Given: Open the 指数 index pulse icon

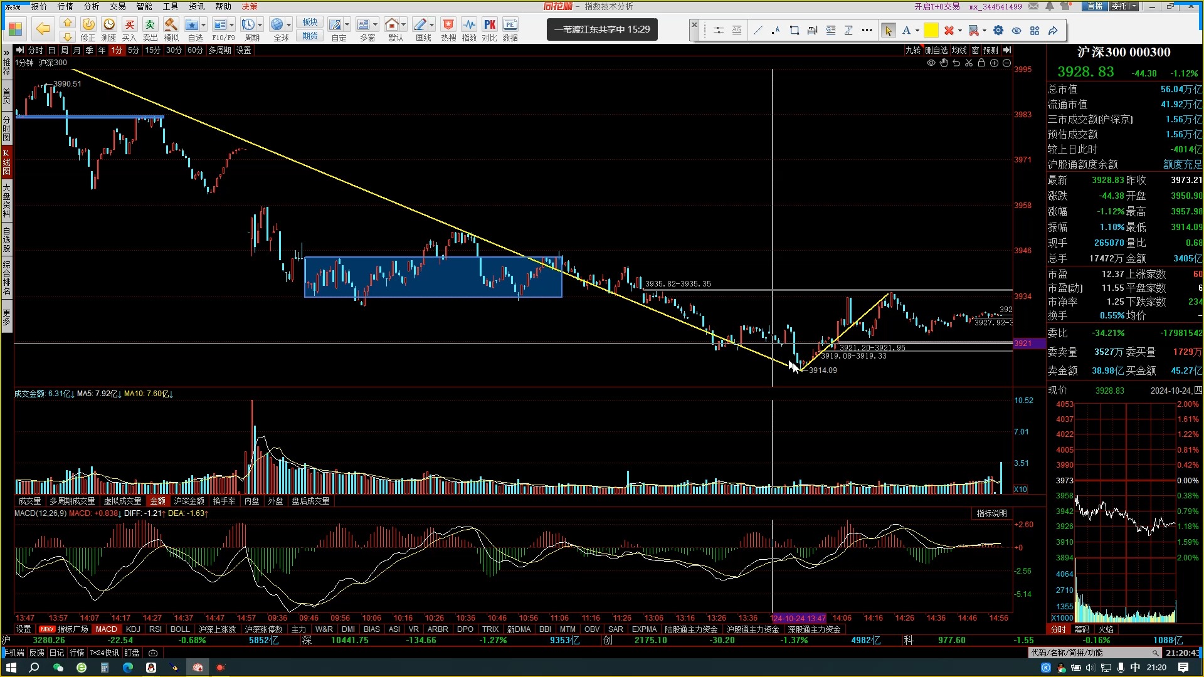Looking at the screenshot, I should pos(469,29).
